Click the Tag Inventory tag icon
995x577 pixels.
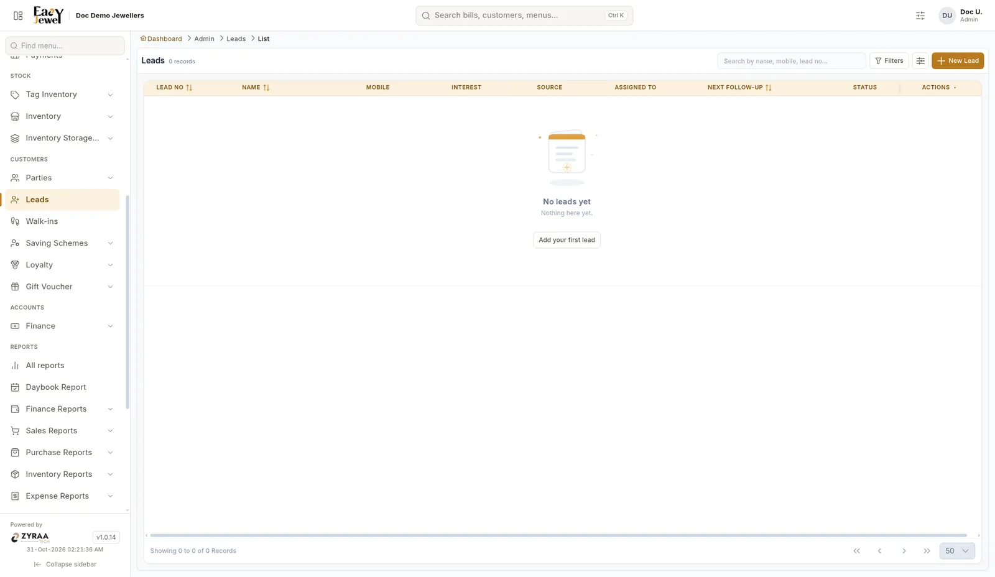(15, 95)
